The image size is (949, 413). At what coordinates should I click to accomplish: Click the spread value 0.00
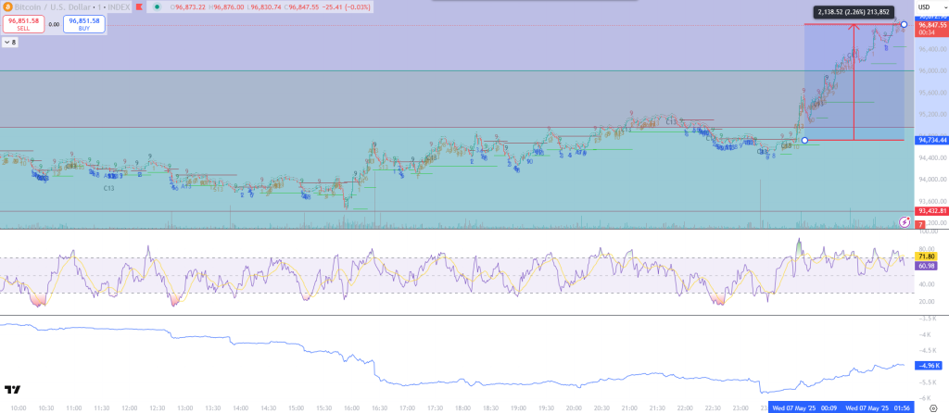(54, 24)
